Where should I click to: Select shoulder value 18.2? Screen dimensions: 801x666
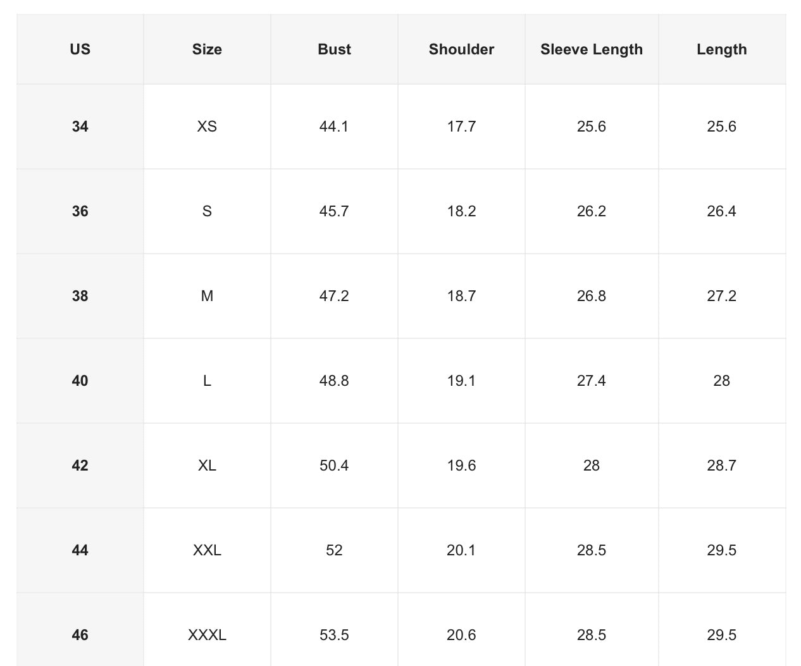click(461, 211)
